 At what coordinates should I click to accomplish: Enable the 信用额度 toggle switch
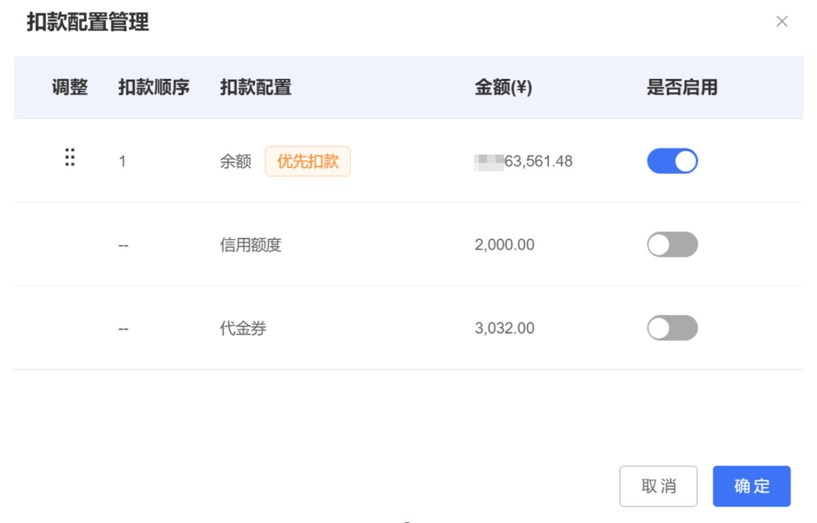(x=672, y=245)
